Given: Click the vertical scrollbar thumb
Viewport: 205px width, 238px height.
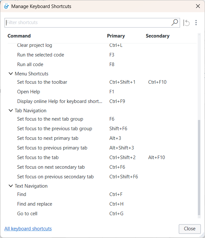Looking at the screenshot, I should pyautogui.click(x=199, y=167).
